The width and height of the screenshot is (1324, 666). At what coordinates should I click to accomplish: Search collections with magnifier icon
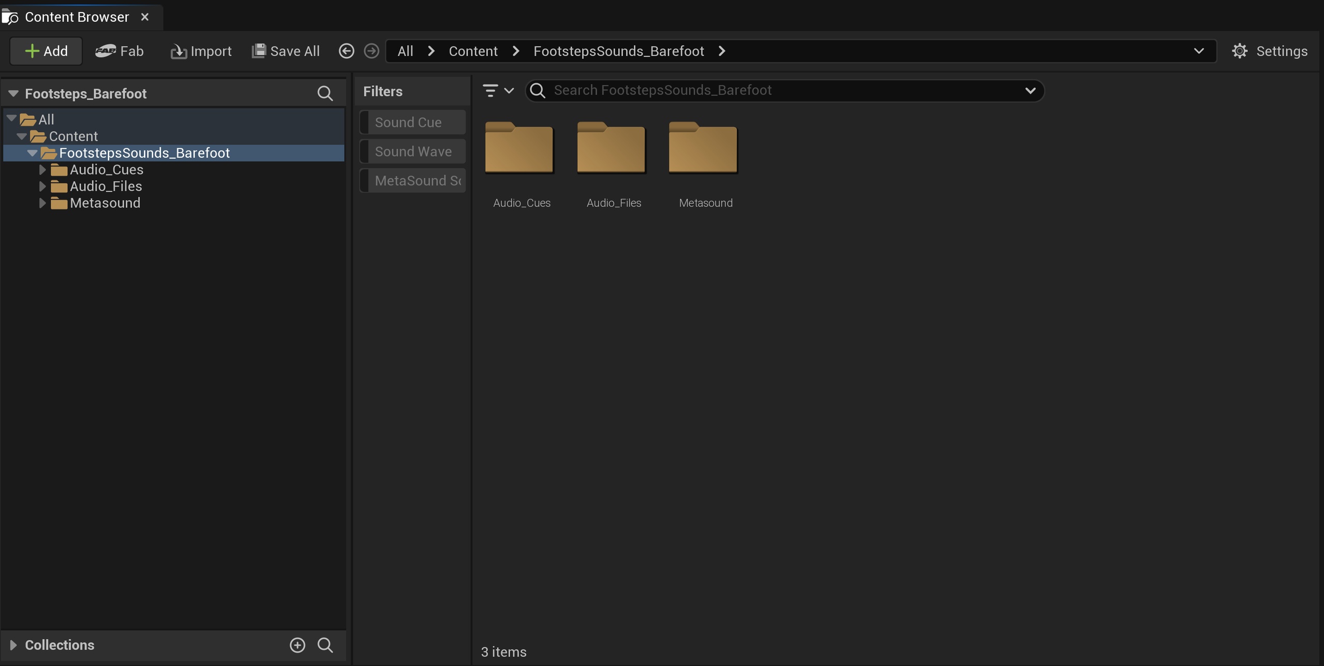325,645
